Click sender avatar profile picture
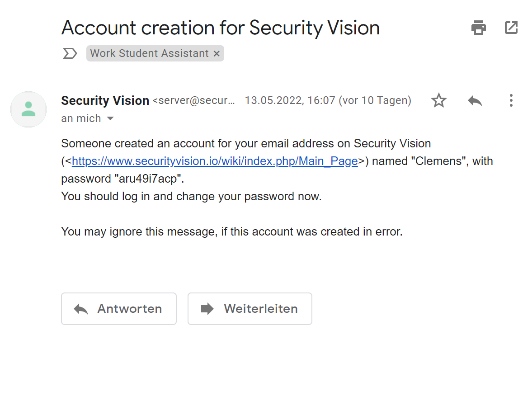Screen dimensions: 518x415 [28, 109]
